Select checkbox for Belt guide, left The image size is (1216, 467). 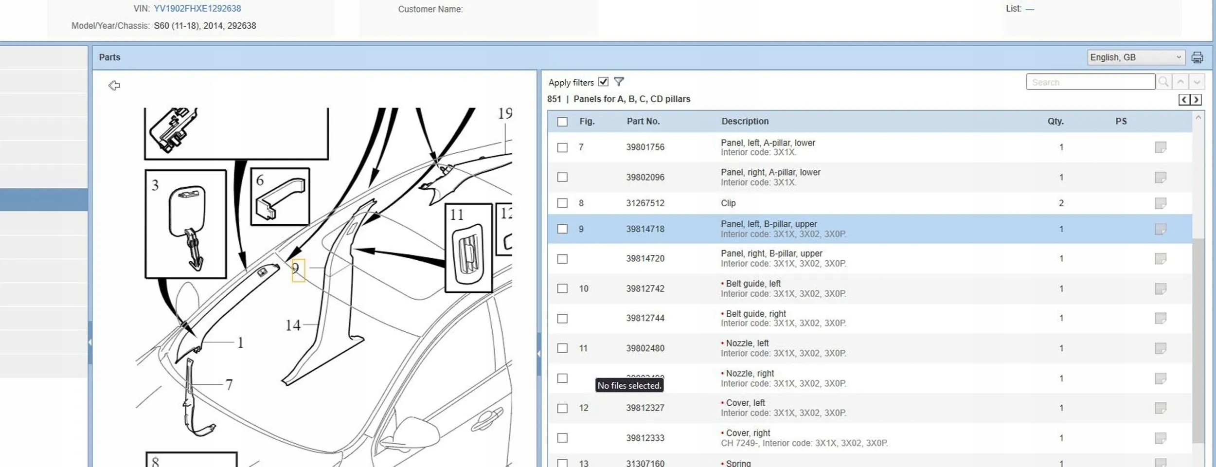pyautogui.click(x=562, y=288)
